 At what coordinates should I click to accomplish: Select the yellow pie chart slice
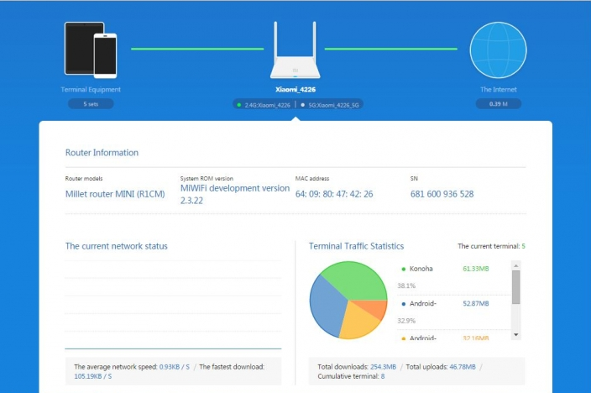point(356,321)
